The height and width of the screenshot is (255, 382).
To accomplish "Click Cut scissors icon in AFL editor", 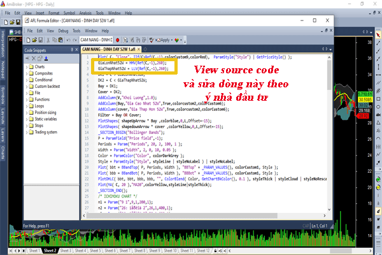I will 48,40.
